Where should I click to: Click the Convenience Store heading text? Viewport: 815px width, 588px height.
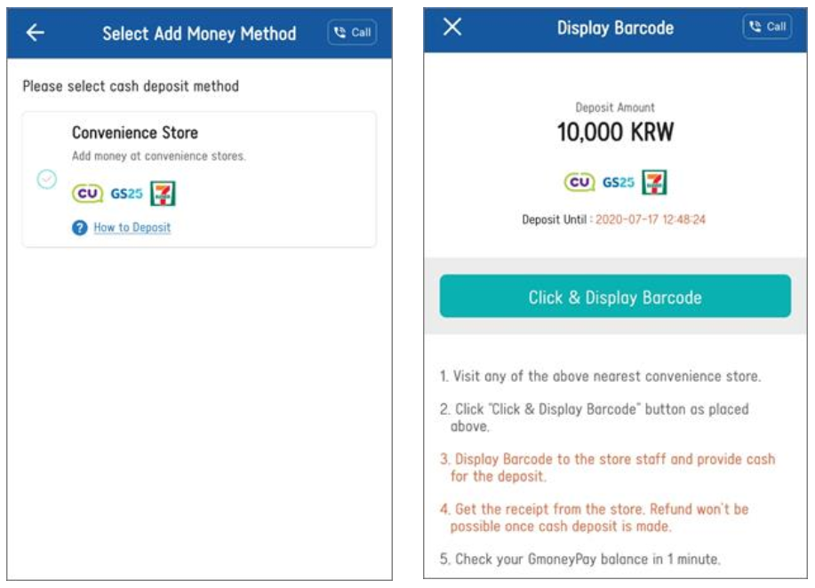click(x=135, y=133)
